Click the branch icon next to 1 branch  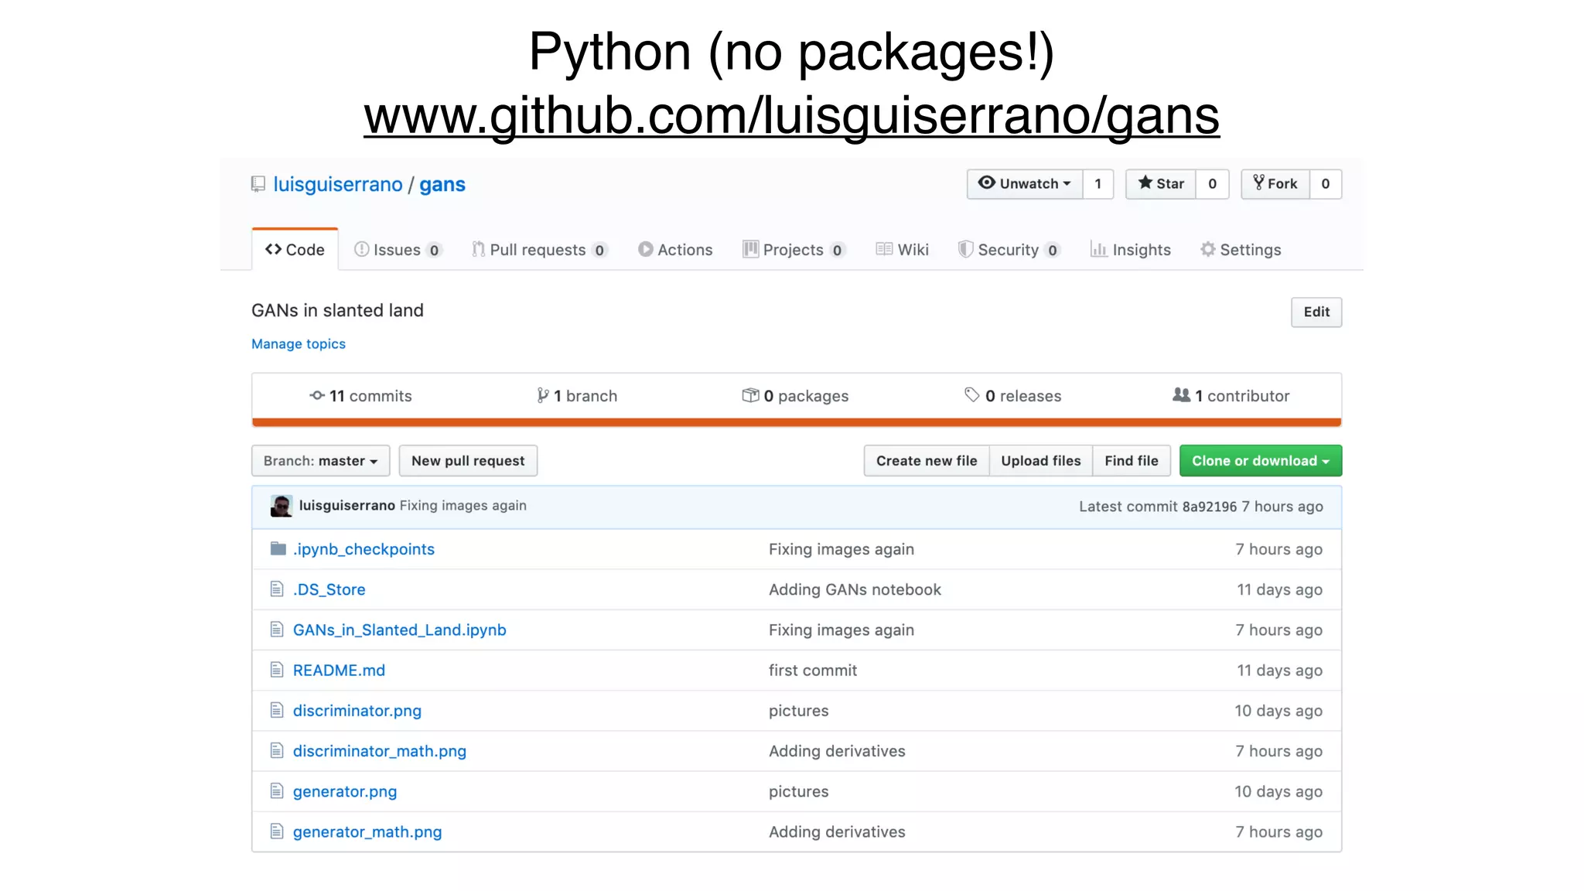pos(543,395)
